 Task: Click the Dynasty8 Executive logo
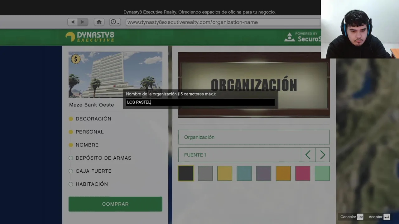(90, 37)
